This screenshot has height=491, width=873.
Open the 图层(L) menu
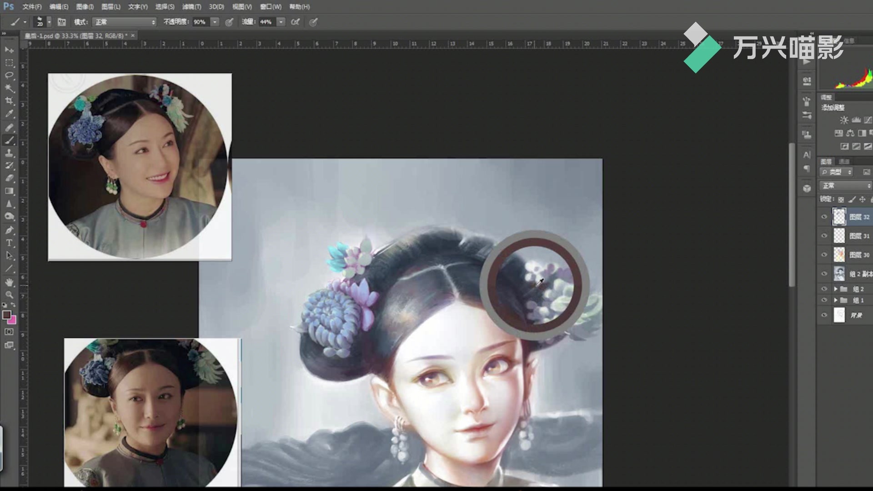[111, 7]
